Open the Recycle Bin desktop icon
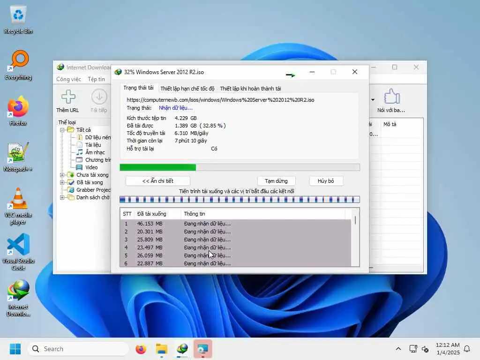This screenshot has width=480, height=360. pyautogui.click(x=18, y=20)
